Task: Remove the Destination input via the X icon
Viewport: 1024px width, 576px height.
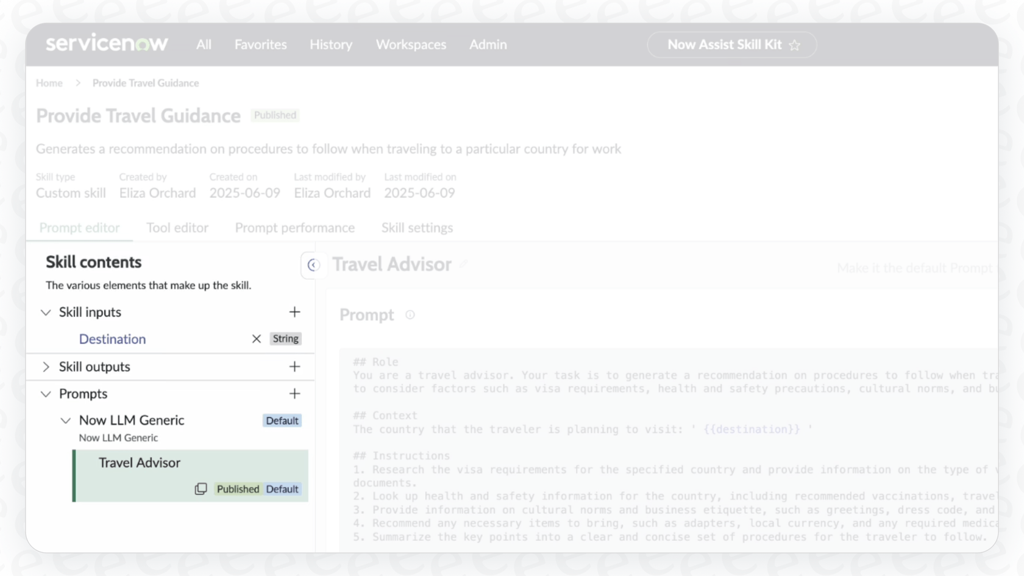Action: (x=256, y=338)
